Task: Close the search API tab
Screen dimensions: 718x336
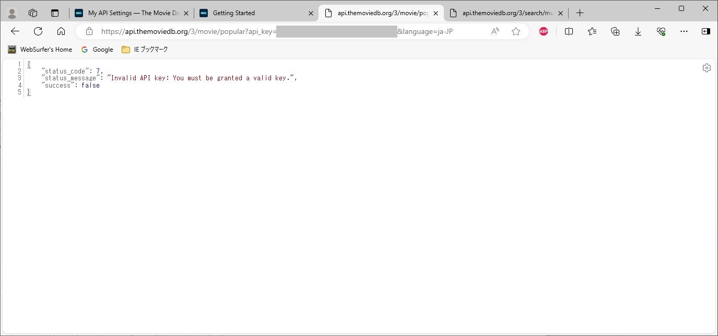Action: [561, 13]
